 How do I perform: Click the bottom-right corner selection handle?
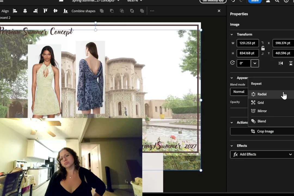pyautogui.click(x=201, y=170)
